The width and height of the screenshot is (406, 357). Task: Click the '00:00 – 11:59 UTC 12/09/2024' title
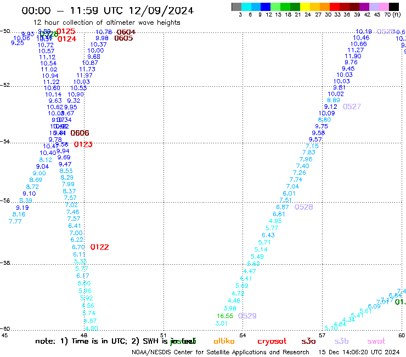click(108, 10)
